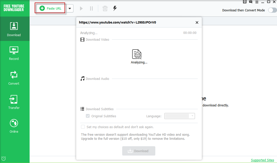This screenshot has width=277, height=163.
Task: Click the upgrade to full version notice
Action: pos(135,136)
